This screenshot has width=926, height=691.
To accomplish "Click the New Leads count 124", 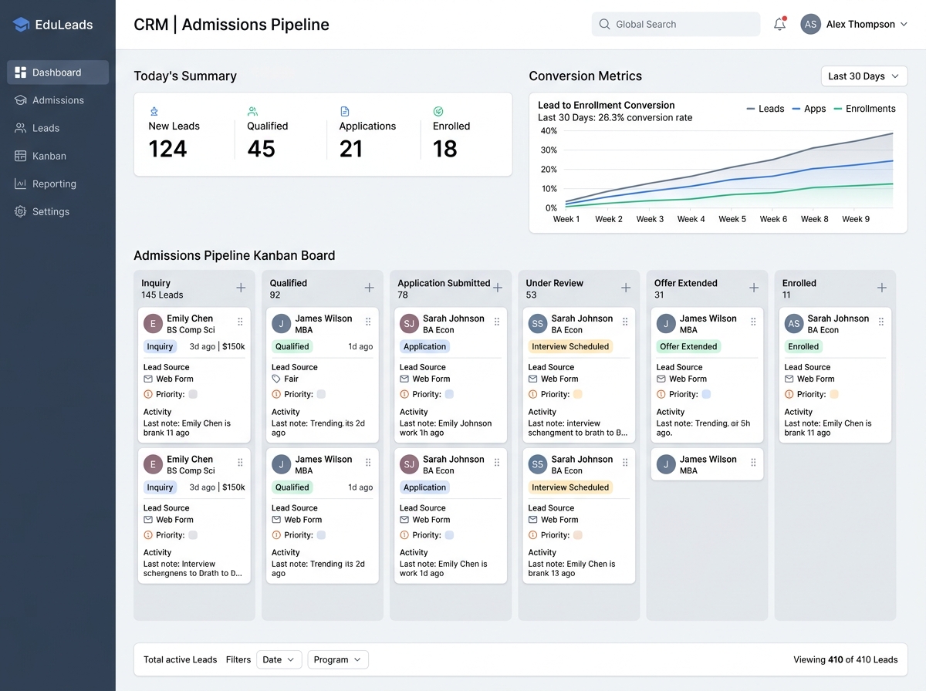I will [167, 149].
